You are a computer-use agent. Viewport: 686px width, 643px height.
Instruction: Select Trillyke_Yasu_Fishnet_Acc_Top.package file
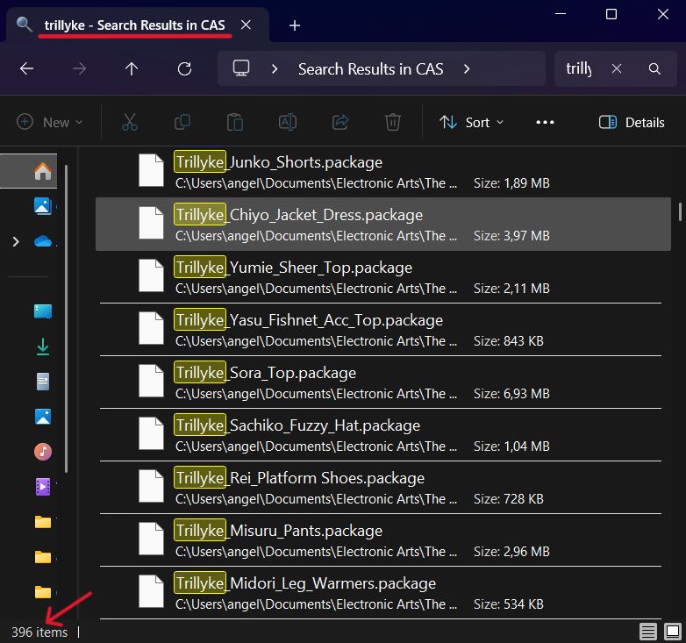(x=382, y=329)
